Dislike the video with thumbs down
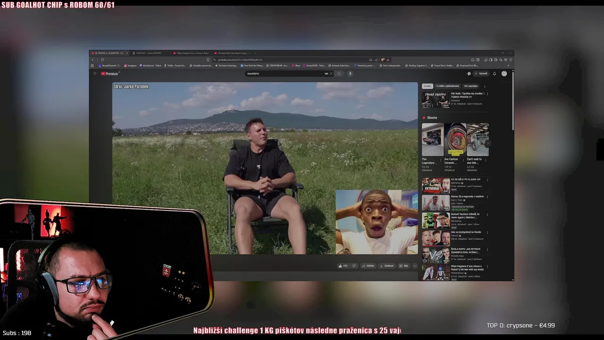 [x=354, y=266]
